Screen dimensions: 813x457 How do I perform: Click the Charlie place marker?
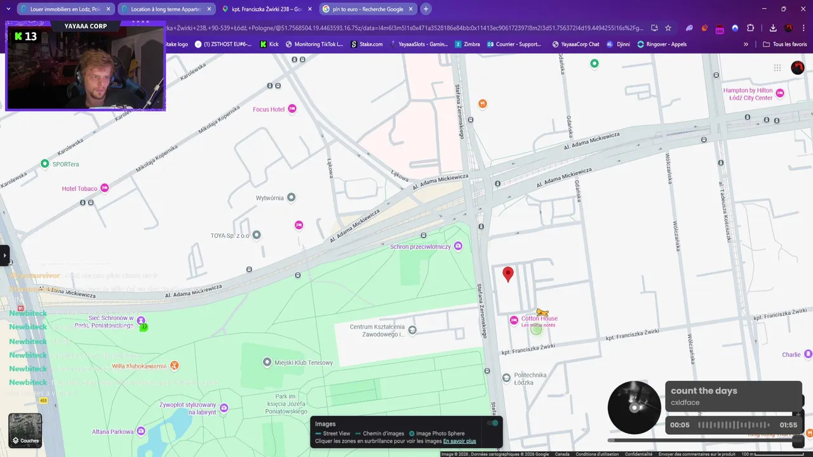pyautogui.click(x=808, y=354)
